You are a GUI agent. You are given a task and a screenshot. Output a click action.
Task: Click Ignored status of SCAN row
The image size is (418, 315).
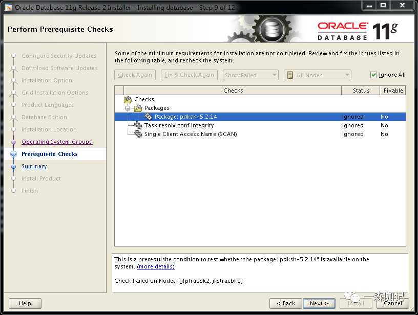[352, 134]
